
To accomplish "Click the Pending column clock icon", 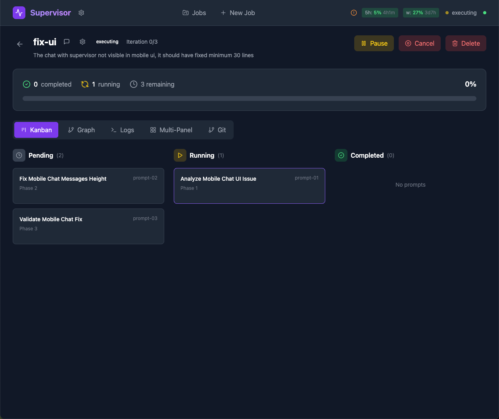I will [x=19, y=155].
